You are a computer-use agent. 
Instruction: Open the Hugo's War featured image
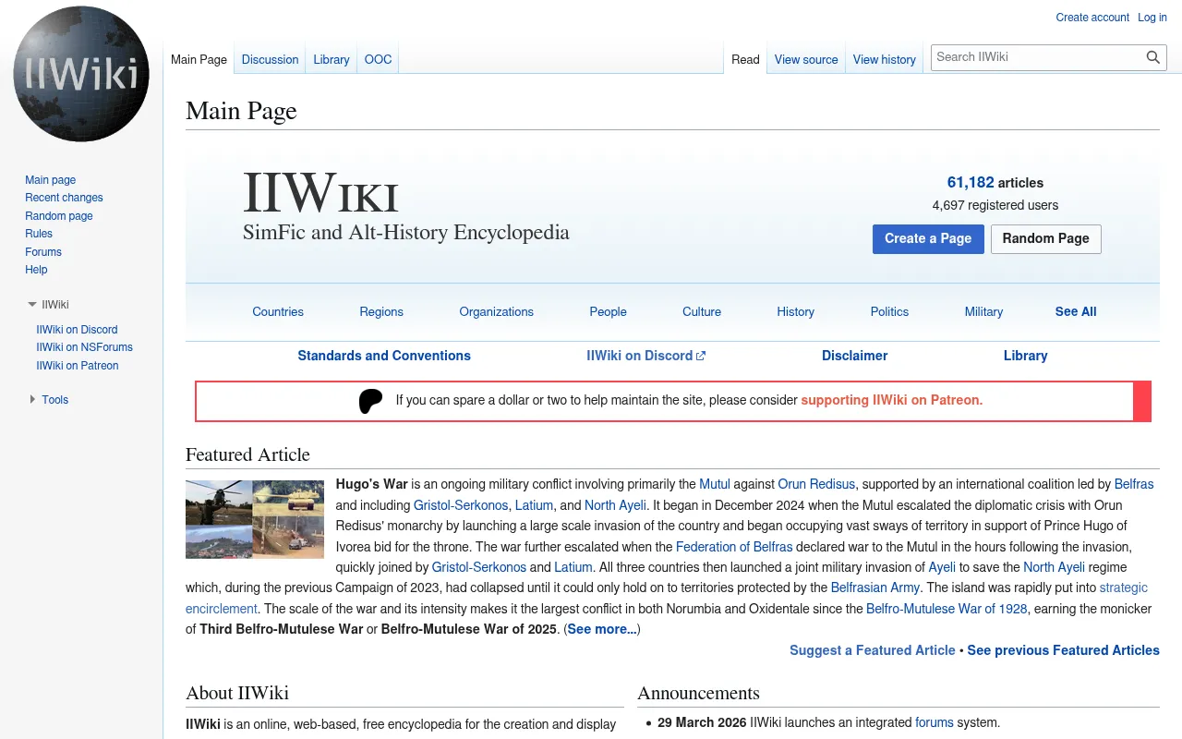(255, 519)
